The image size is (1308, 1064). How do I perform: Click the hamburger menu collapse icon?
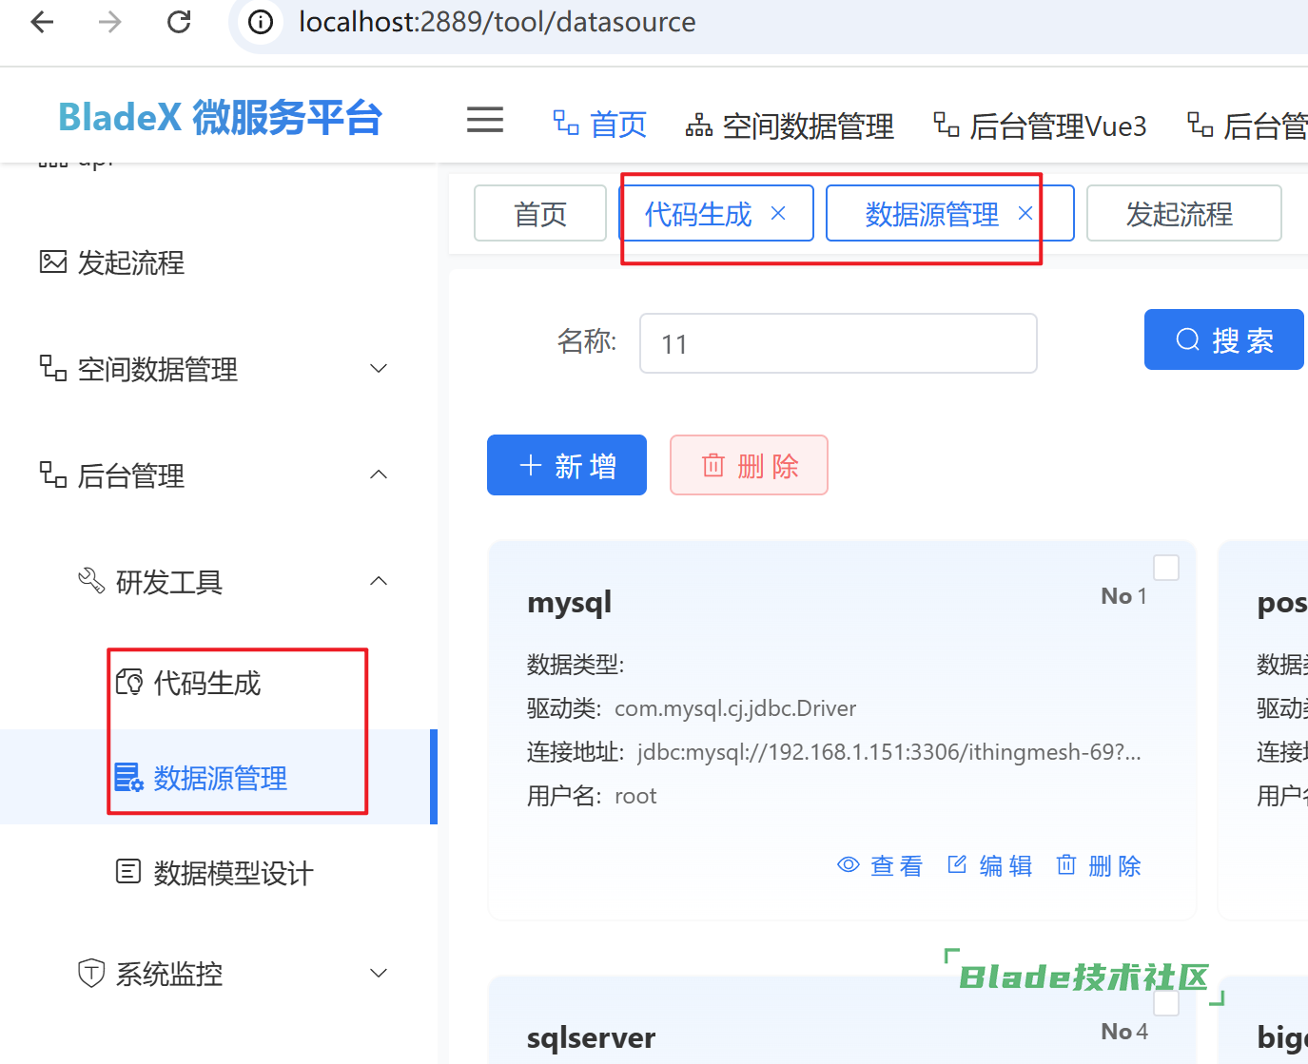[484, 120]
